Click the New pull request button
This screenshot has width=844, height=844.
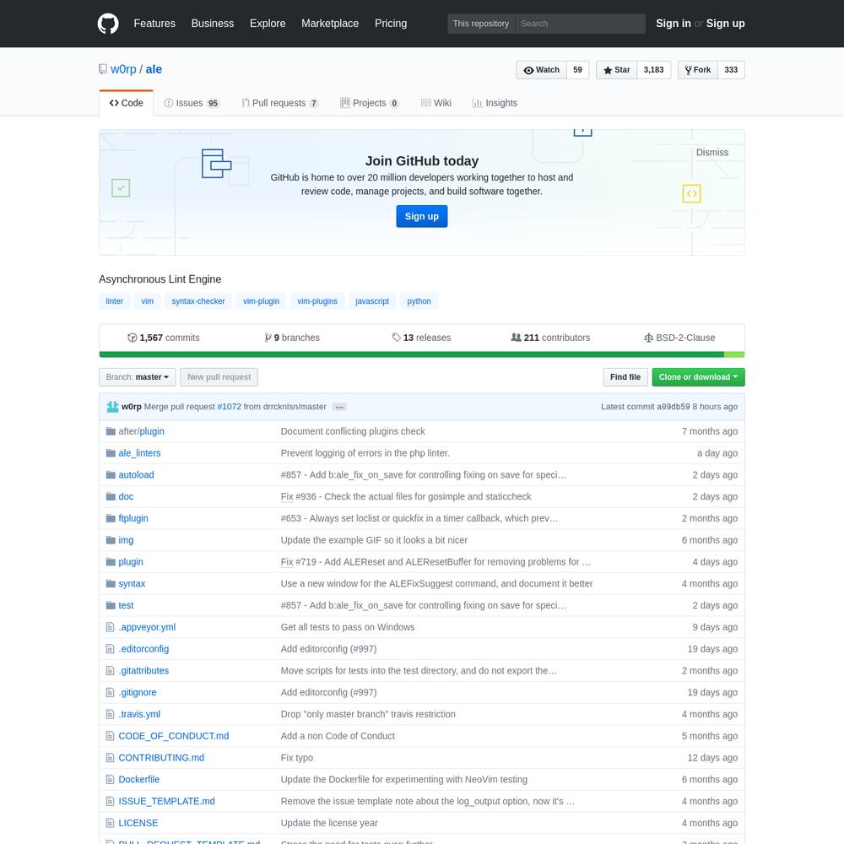click(219, 376)
